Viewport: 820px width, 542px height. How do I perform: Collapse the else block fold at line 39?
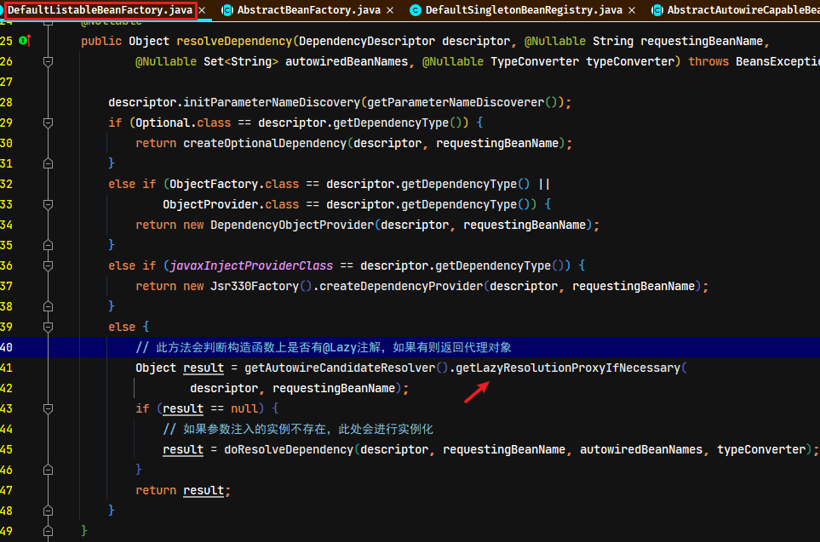point(49,327)
